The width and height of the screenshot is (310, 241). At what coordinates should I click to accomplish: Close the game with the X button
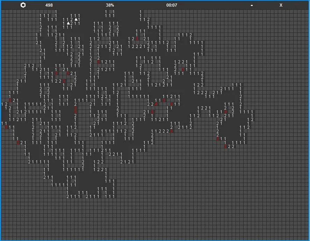[281, 5]
